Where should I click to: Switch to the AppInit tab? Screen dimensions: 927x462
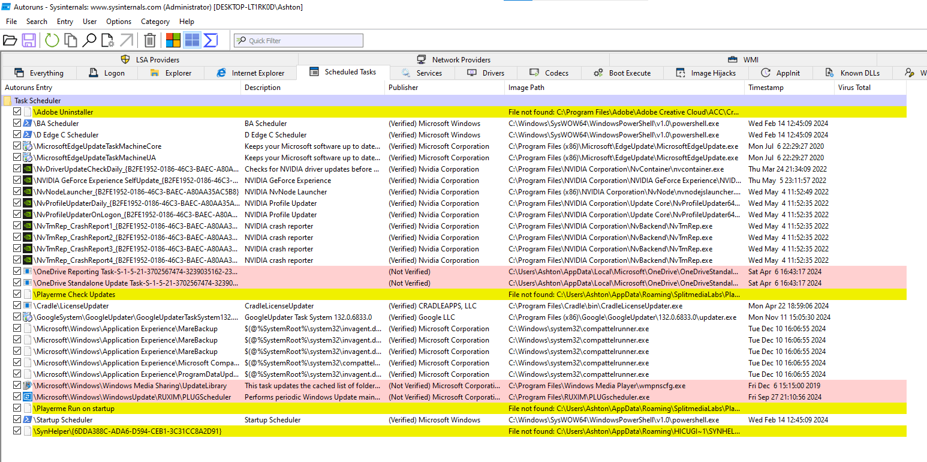tap(781, 73)
